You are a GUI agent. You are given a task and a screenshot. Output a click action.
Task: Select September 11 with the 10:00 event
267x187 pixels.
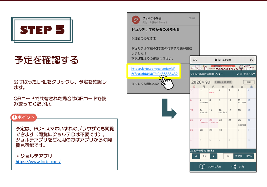(x=242, y=103)
